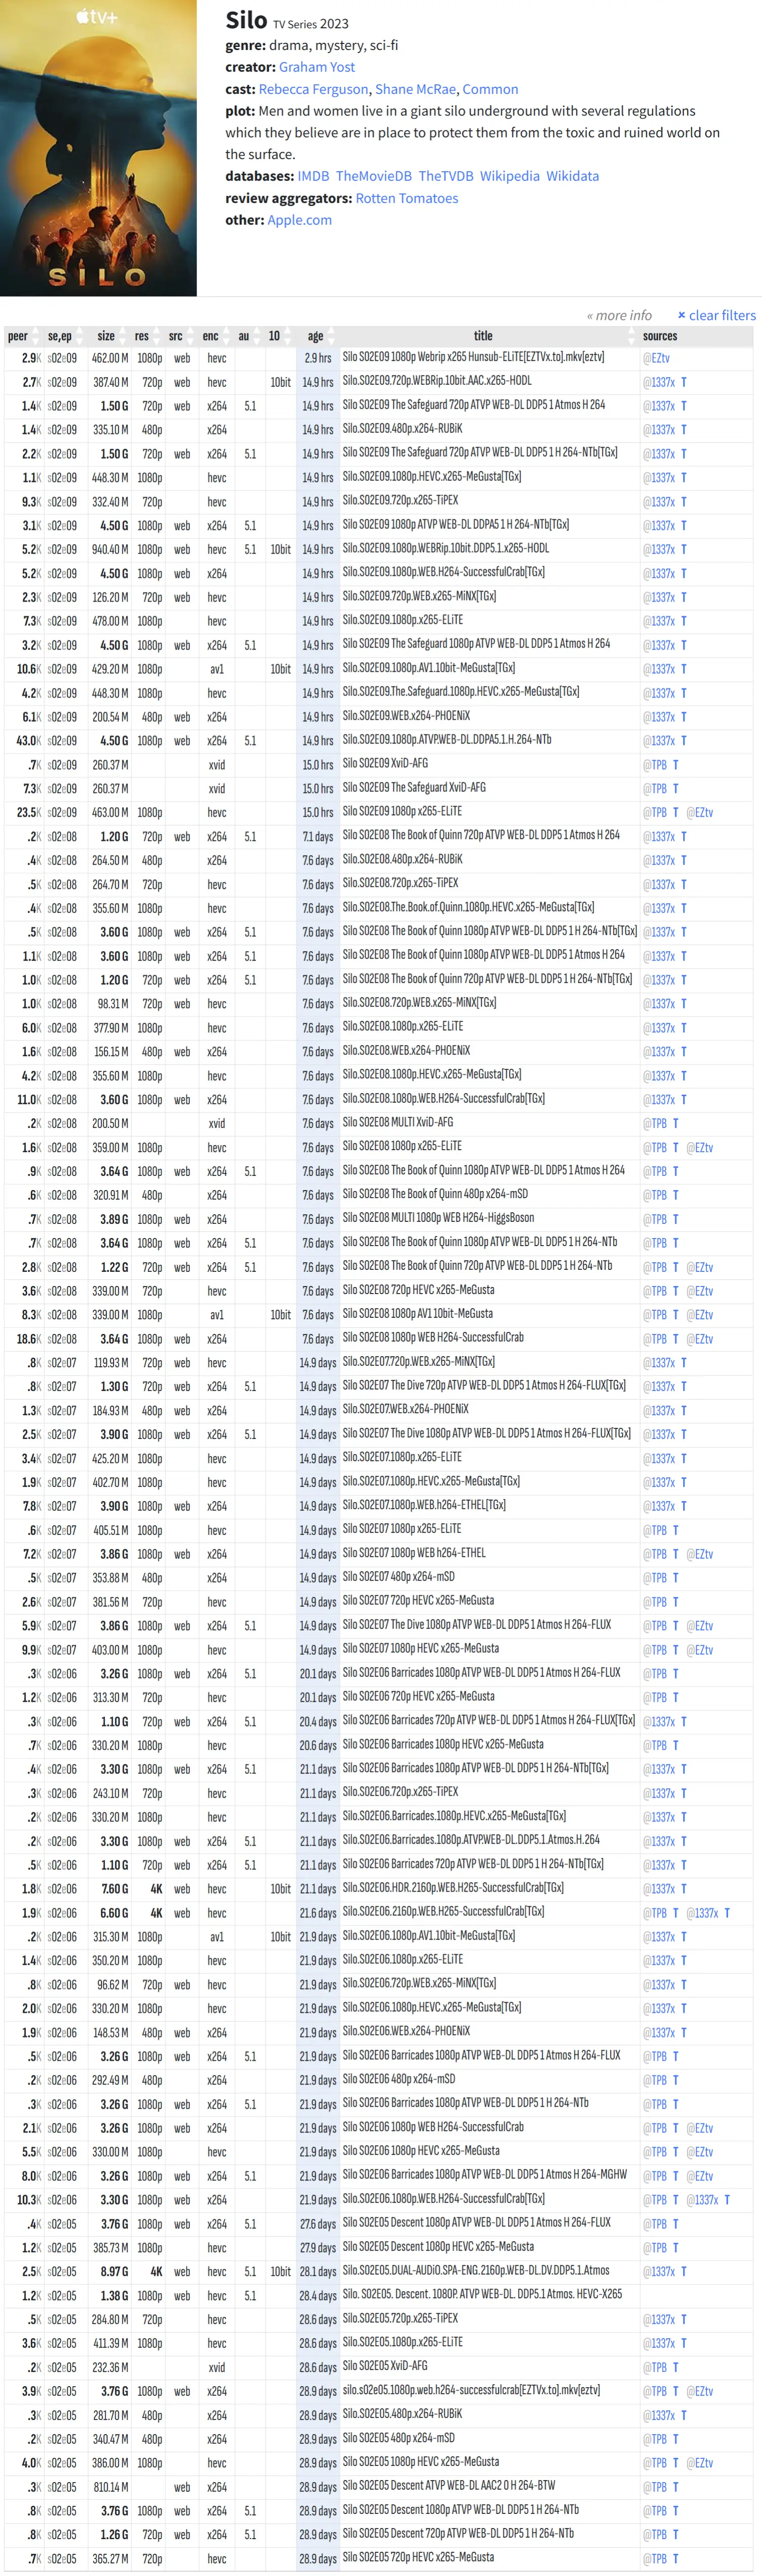Click T icon on Silo.S02E06.HDR.2160p.WEB.H265-SuccessfulCrab row
Viewport: 762px width, 2576px height.
coord(684,1889)
